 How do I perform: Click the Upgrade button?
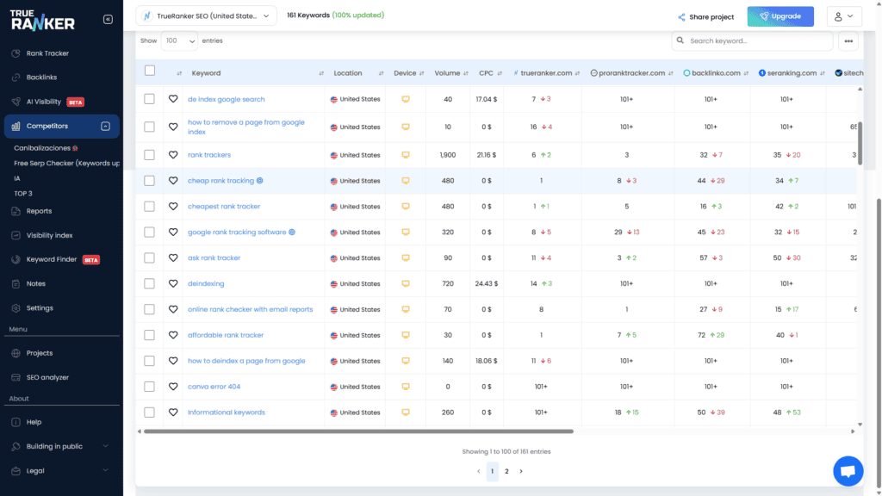click(x=780, y=15)
